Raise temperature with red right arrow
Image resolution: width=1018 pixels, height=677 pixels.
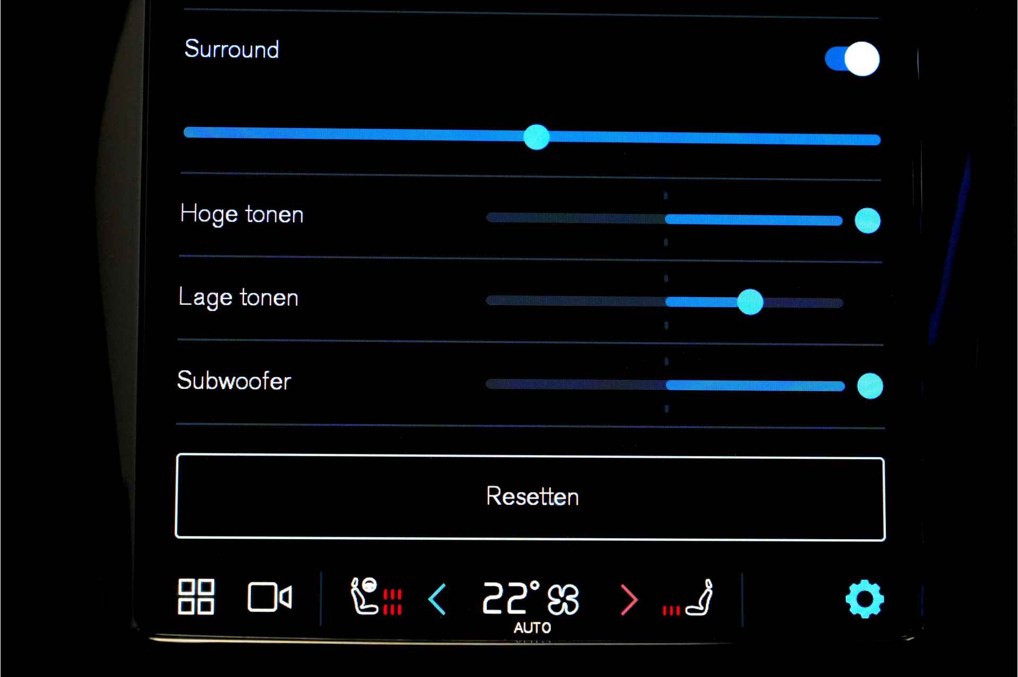[x=629, y=600]
